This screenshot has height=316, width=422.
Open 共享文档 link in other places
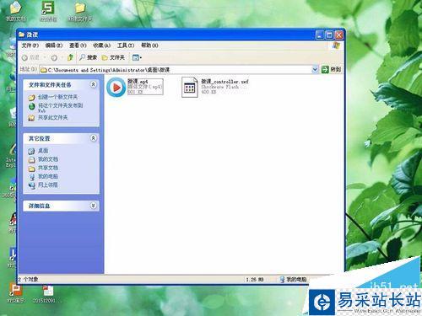48,168
